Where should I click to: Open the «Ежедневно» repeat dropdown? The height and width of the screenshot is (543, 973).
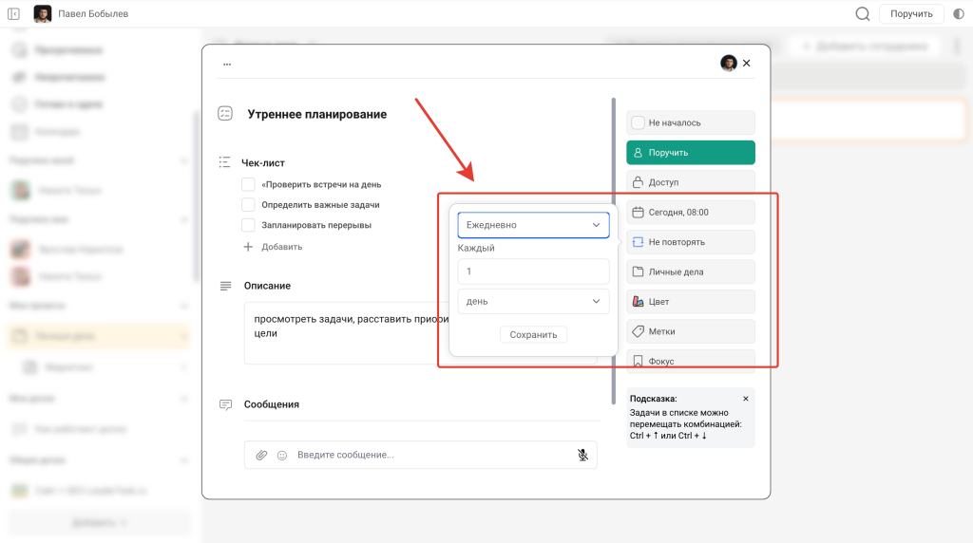pos(533,225)
